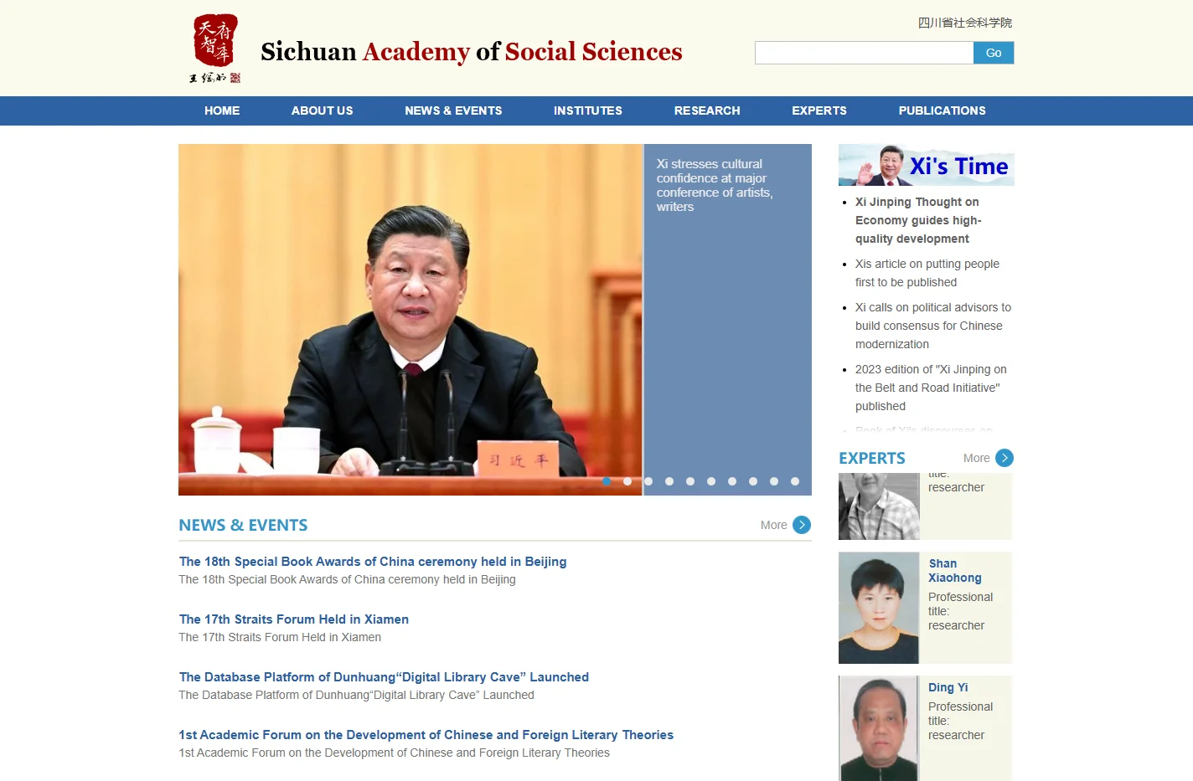
Task: Open Xis article on putting people first
Action: 927,273
